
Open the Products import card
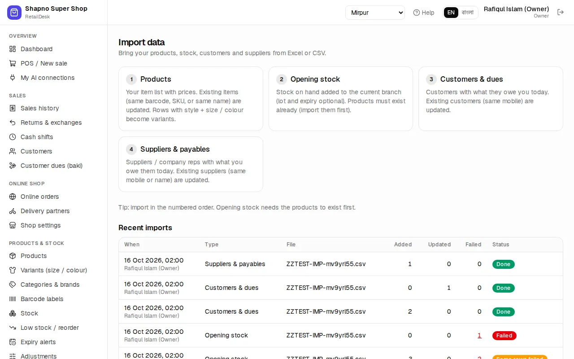click(x=191, y=99)
